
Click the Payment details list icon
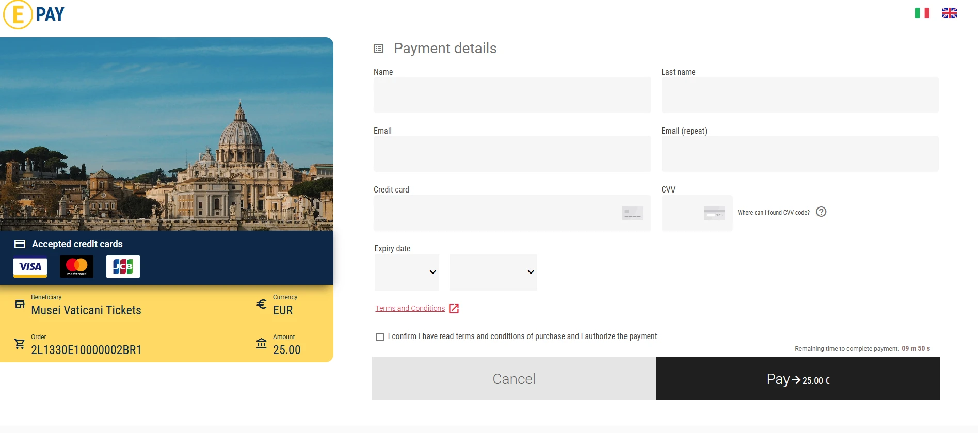click(378, 49)
